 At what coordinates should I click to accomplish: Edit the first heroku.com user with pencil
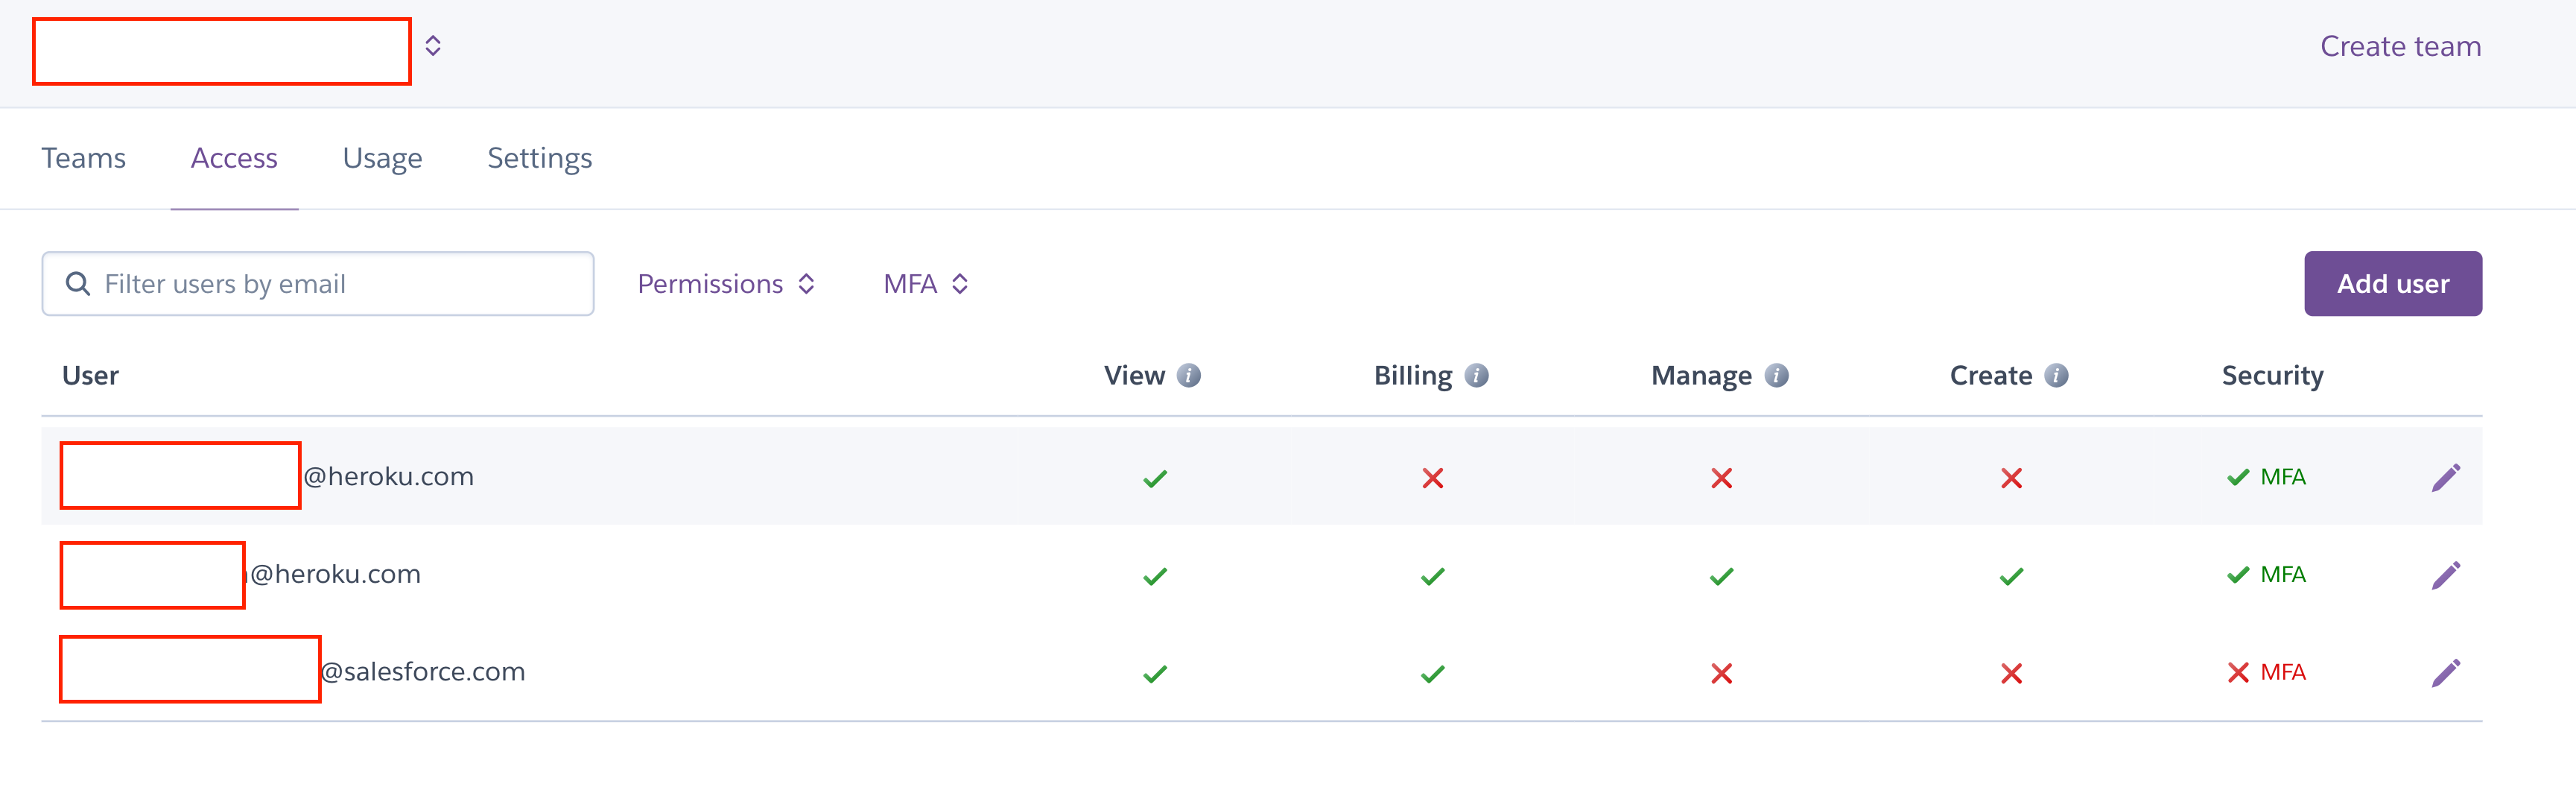click(x=2445, y=477)
